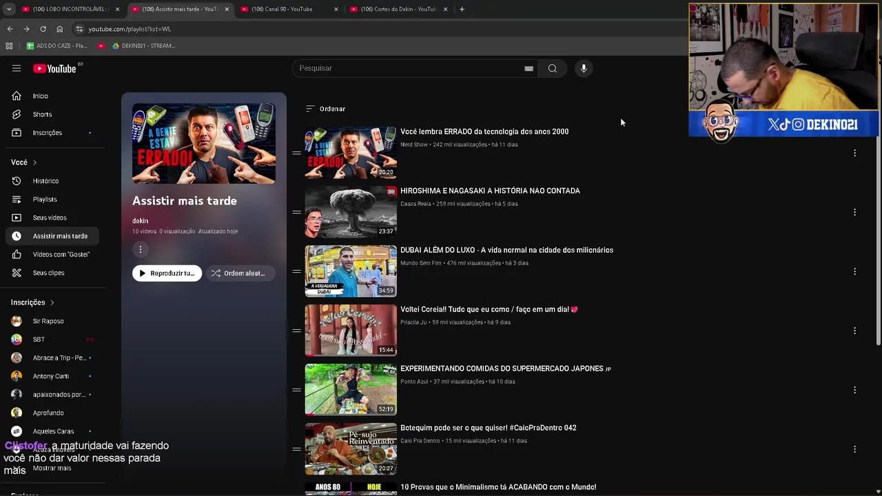Expand the Você section chevron
The image size is (882, 496).
point(34,163)
